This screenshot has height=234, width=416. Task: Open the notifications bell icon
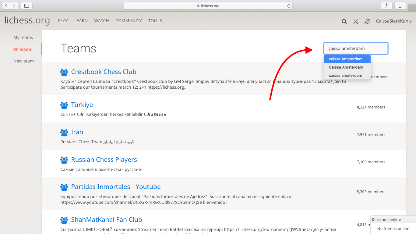pos(367,21)
